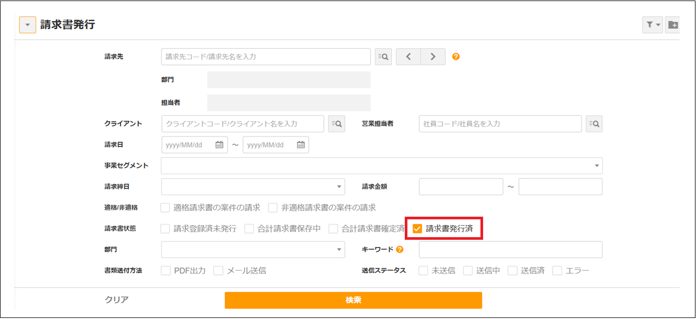
Task: Check 送信済 send status
Action: point(513,271)
